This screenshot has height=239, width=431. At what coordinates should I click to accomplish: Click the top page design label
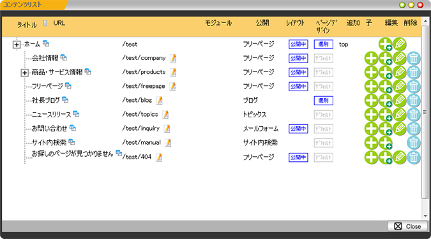tap(344, 45)
